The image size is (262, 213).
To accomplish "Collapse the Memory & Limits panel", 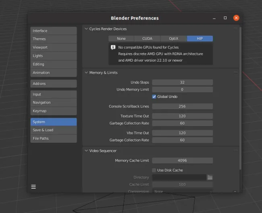I will 86,72.
